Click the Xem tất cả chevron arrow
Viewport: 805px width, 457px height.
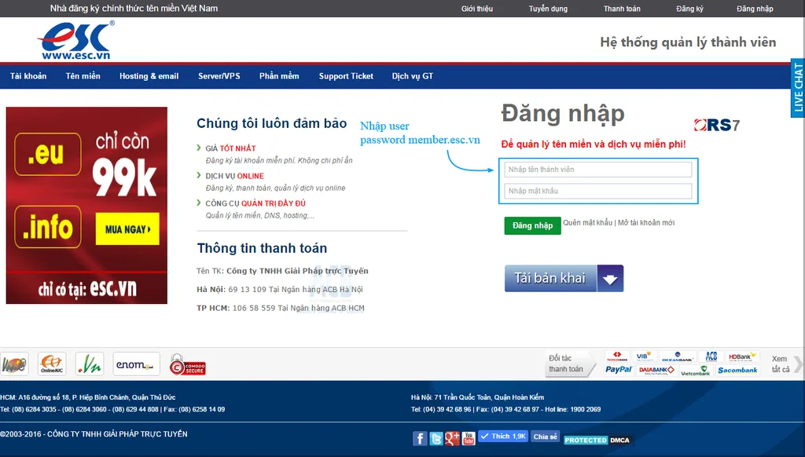click(798, 364)
